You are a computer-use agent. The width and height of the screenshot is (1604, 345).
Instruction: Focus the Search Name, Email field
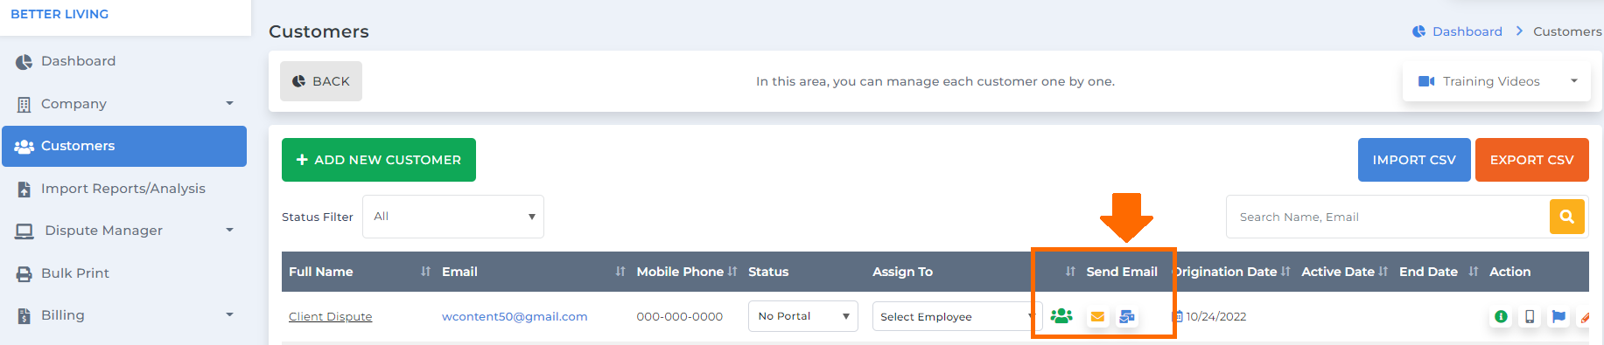[1388, 217]
